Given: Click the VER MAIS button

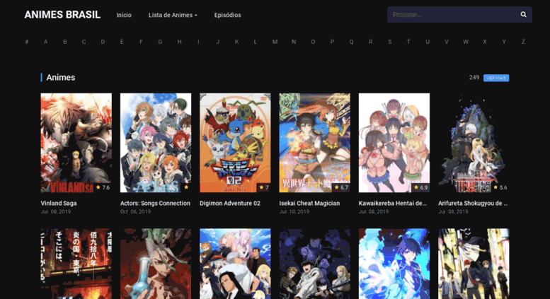Looking at the screenshot, I should [x=496, y=78].
